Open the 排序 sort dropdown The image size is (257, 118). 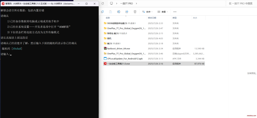[x=147, y=12]
